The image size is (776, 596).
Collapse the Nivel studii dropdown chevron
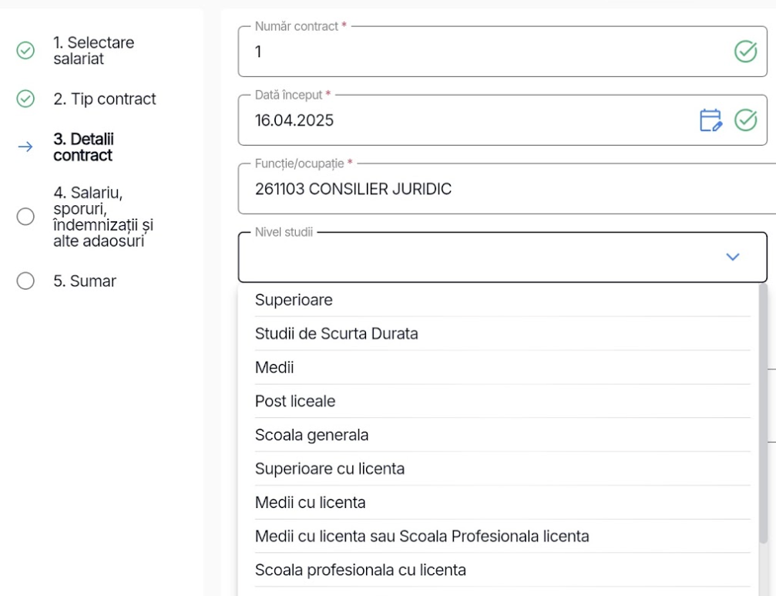tap(732, 257)
